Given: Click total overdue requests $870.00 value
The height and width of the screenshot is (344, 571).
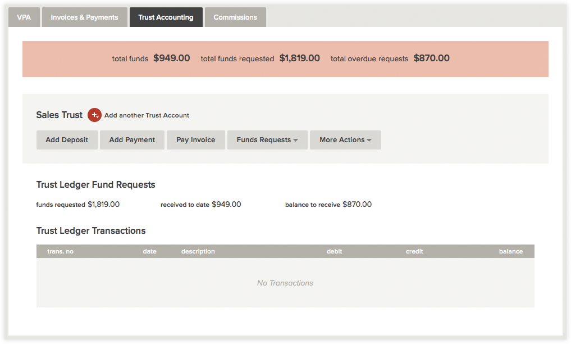Looking at the screenshot, I should click(432, 58).
